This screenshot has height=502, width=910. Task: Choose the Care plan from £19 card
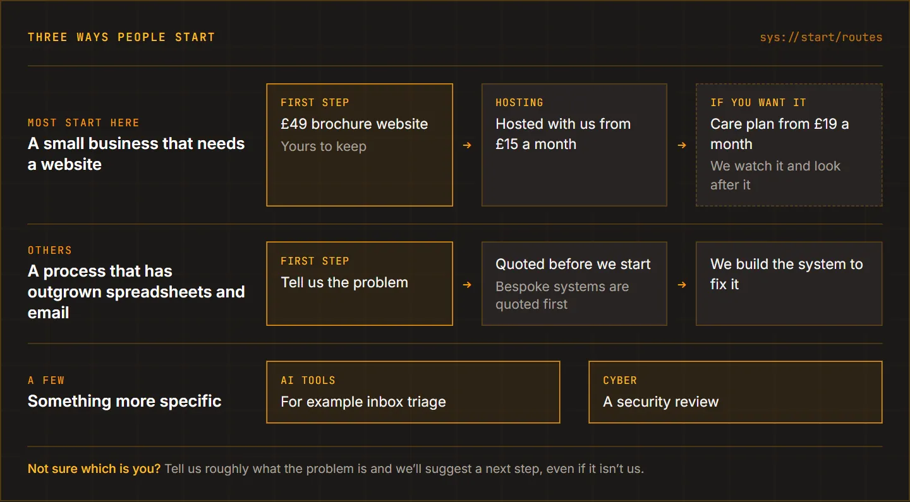[789, 145]
